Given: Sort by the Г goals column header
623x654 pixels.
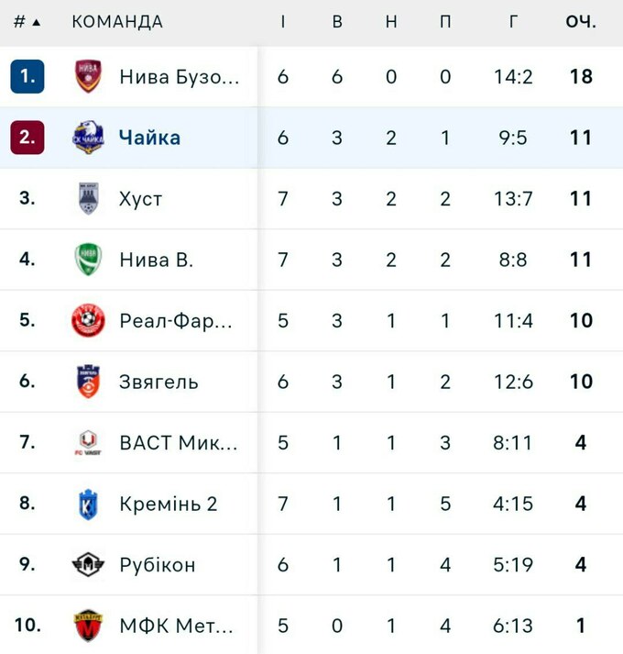Looking at the screenshot, I should click(513, 22).
